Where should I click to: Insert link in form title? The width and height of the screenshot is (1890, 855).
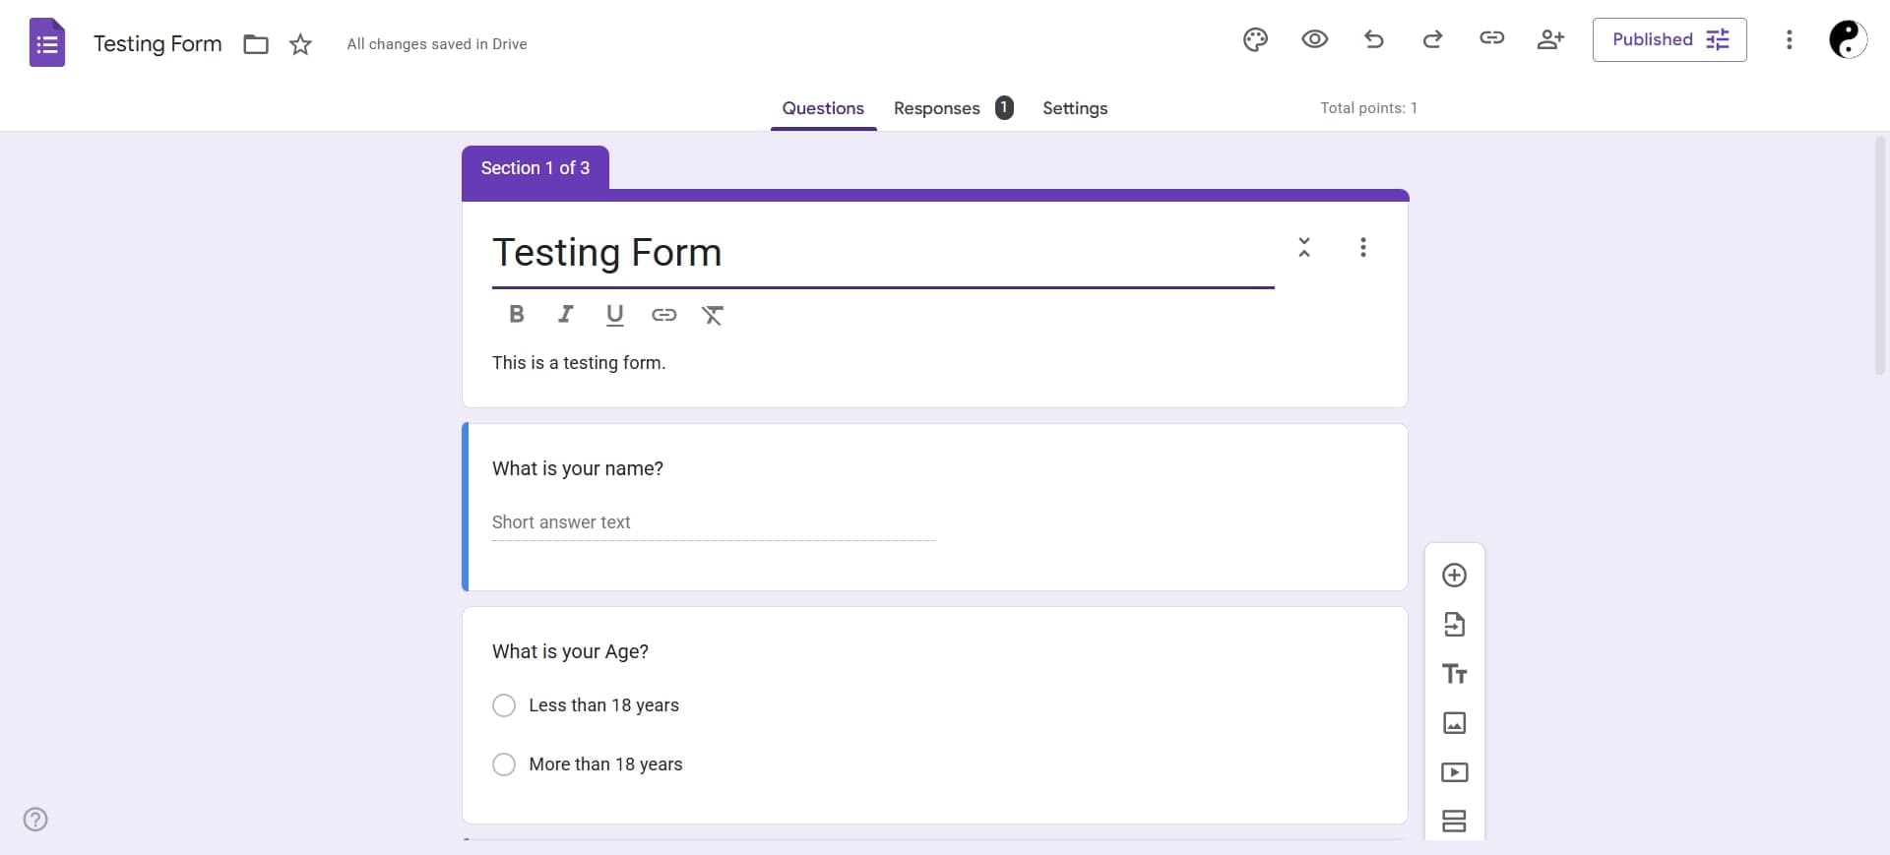click(x=663, y=315)
